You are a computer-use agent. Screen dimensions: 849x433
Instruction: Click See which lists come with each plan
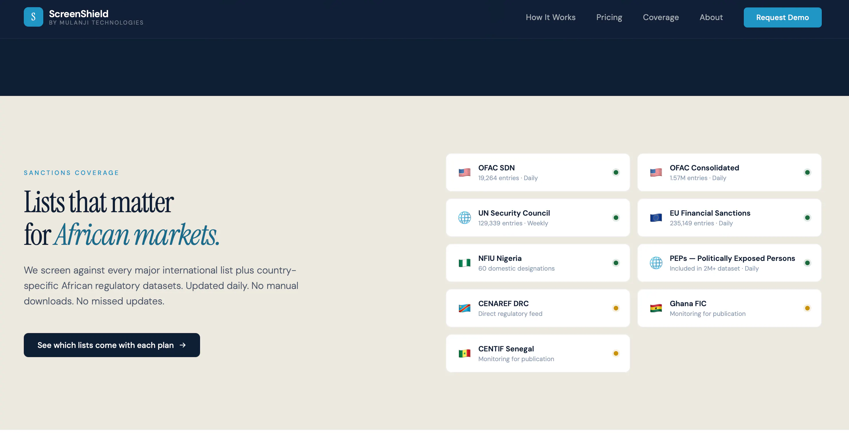click(112, 345)
